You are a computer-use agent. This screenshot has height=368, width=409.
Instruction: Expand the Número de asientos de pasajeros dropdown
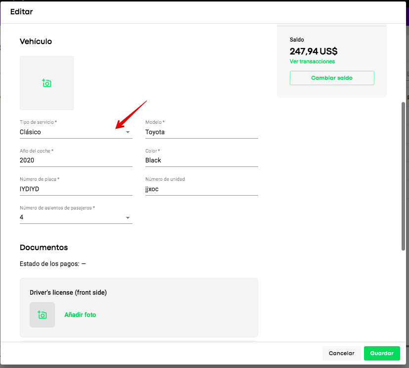pyautogui.click(x=128, y=217)
